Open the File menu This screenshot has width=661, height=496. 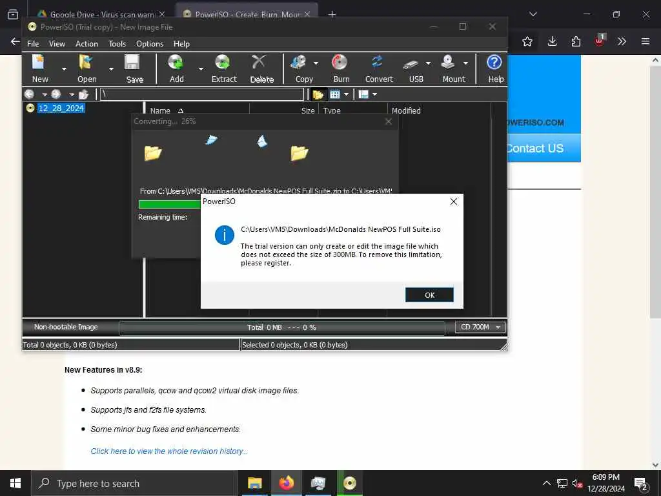pos(33,44)
